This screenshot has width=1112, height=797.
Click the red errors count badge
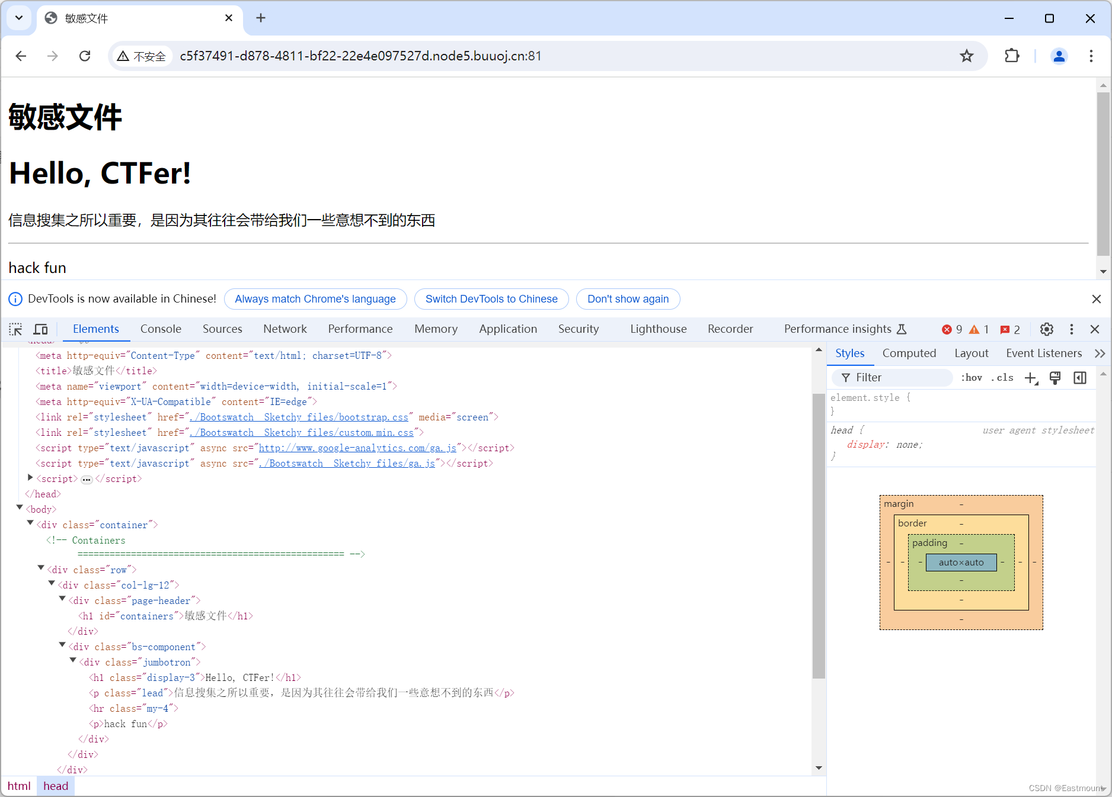coord(952,329)
